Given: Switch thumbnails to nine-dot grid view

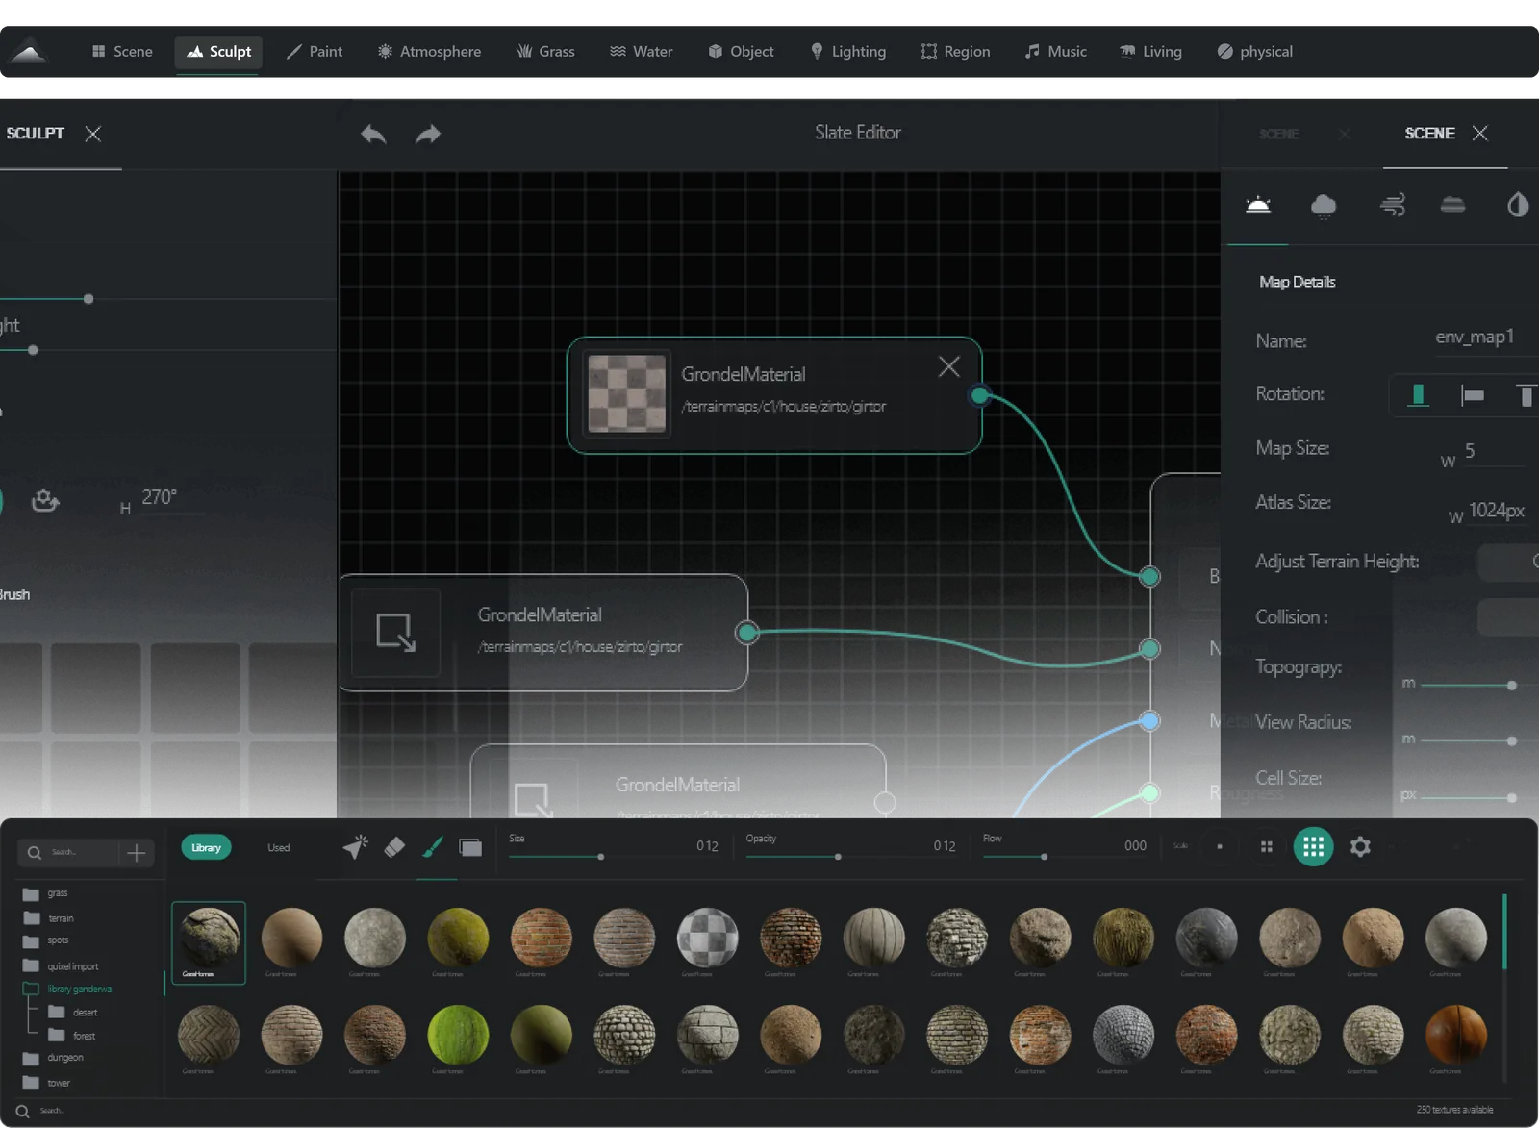Looking at the screenshot, I should coord(1313,847).
